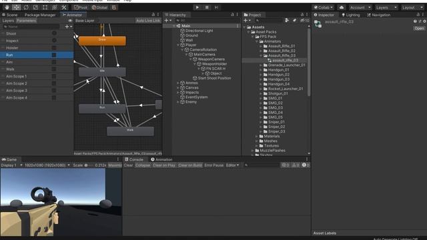Clear the console
The height and width of the screenshot is (240, 427).
(128, 165)
